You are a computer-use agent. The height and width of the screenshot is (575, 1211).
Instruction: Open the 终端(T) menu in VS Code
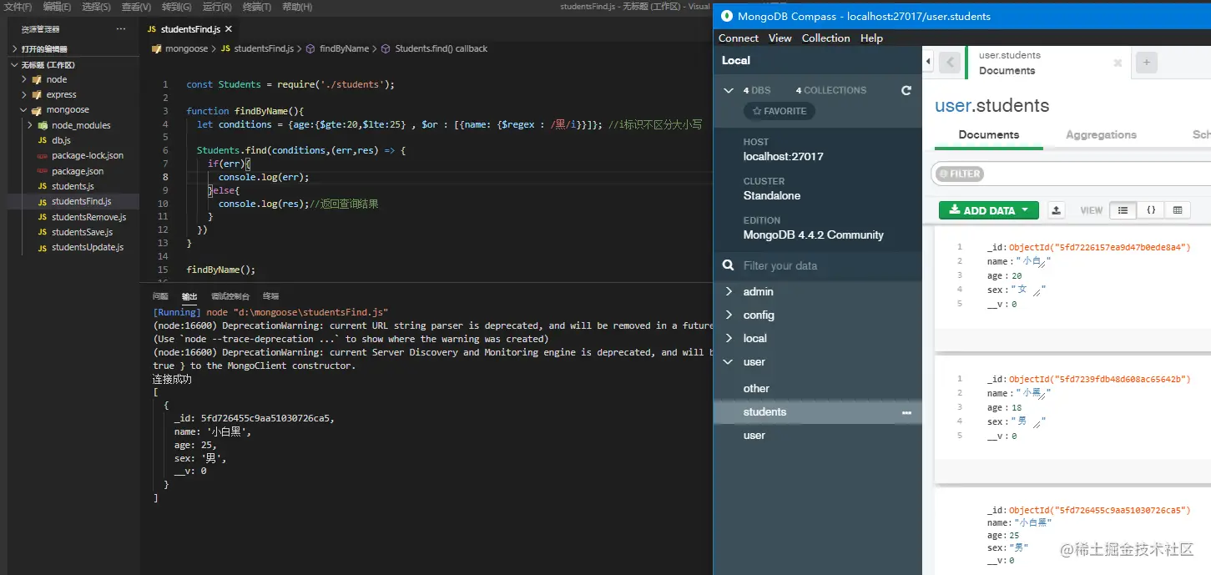point(257,7)
